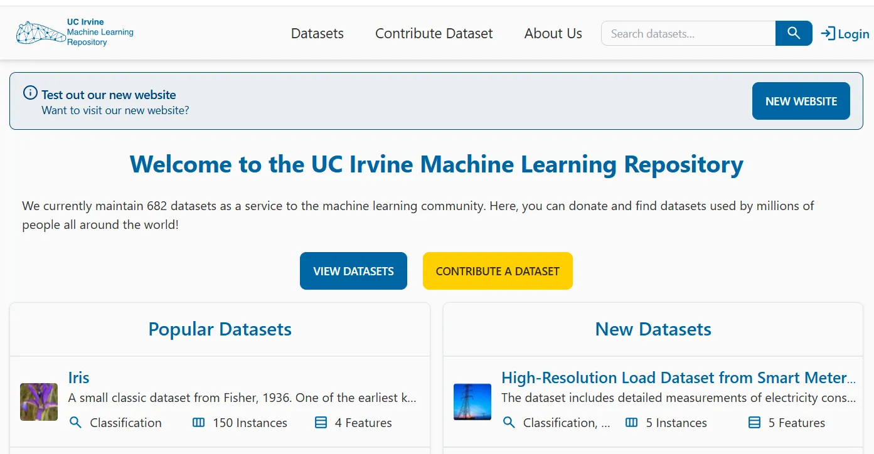Open the Datasets menu
Image resolution: width=874 pixels, height=454 pixels.
(x=317, y=34)
